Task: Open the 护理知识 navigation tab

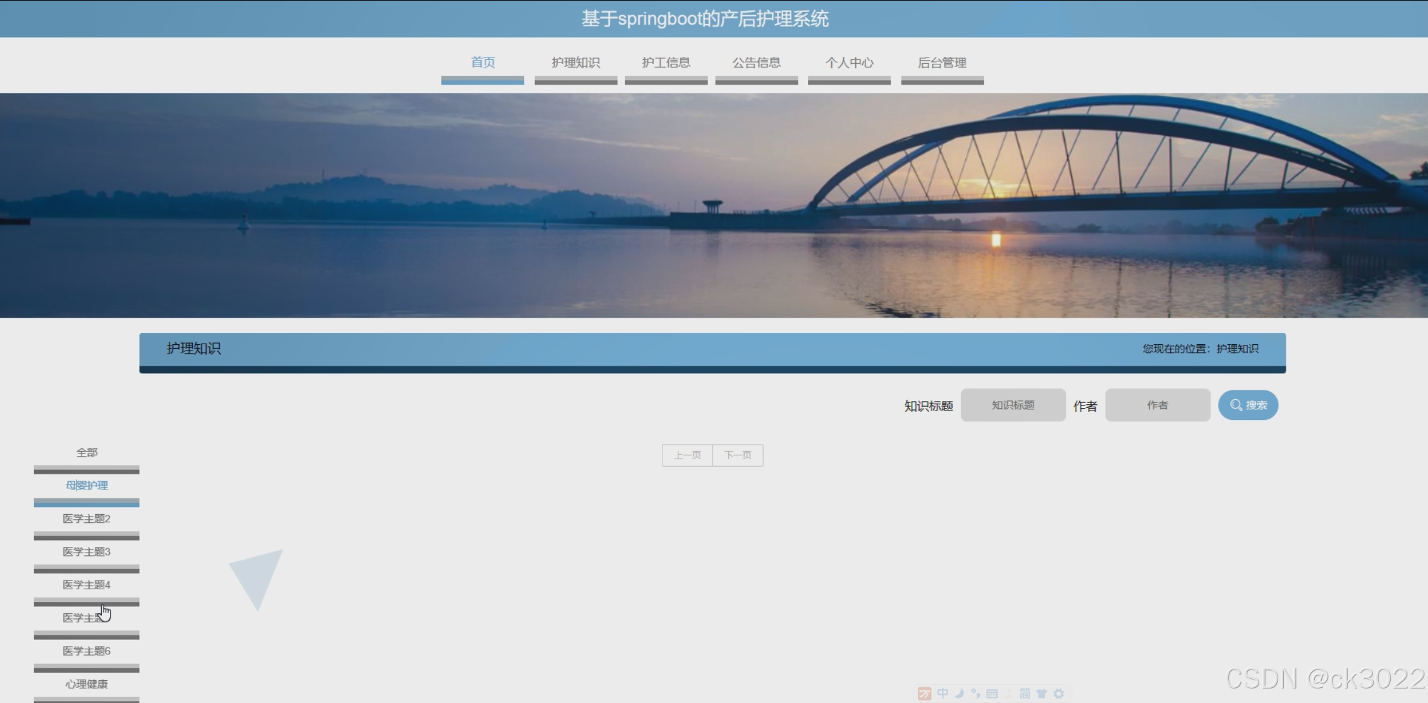Action: [x=575, y=63]
